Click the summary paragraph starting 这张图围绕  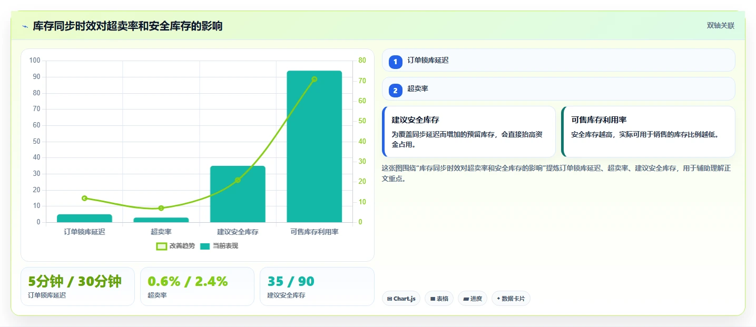[556, 173]
